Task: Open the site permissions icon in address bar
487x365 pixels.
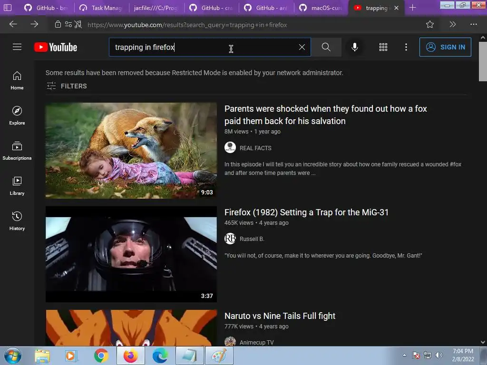Action: pyautogui.click(x=68, y=24)
